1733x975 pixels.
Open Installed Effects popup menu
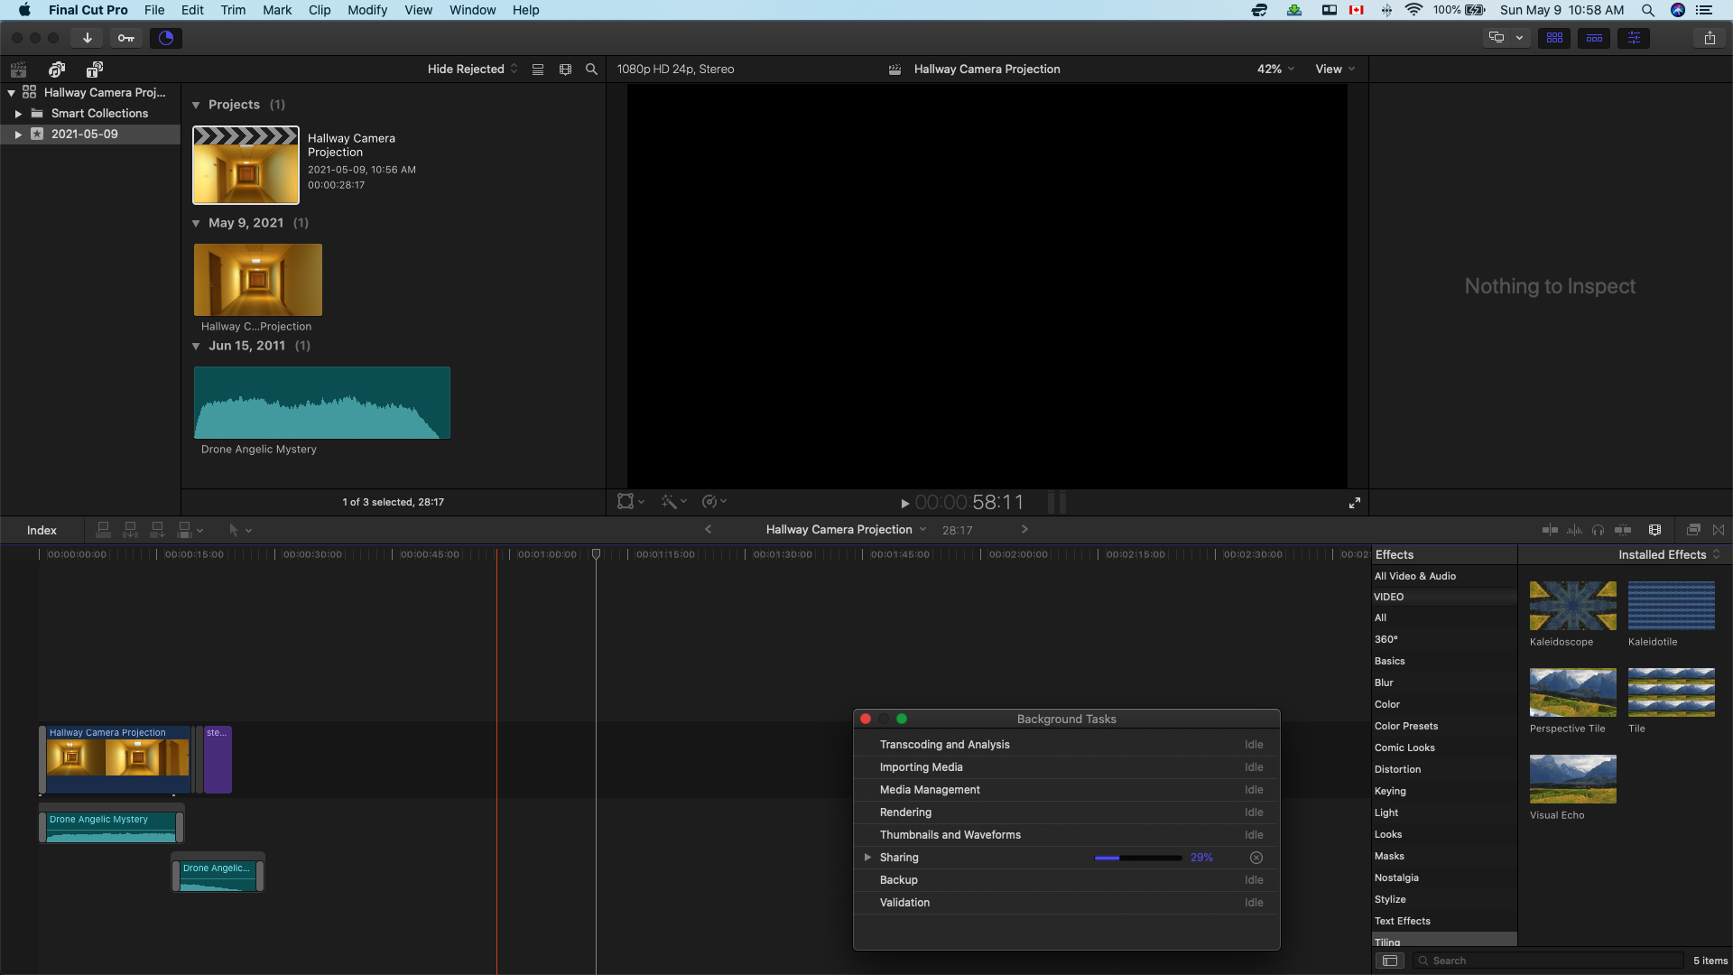[1669, 555]
